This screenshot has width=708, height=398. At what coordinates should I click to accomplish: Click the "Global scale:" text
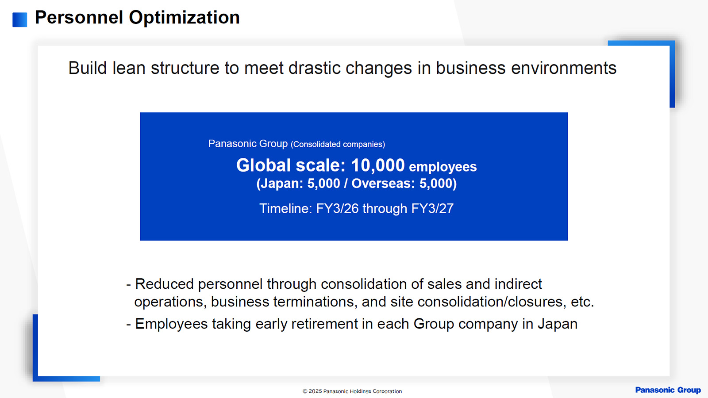[291, 165]
